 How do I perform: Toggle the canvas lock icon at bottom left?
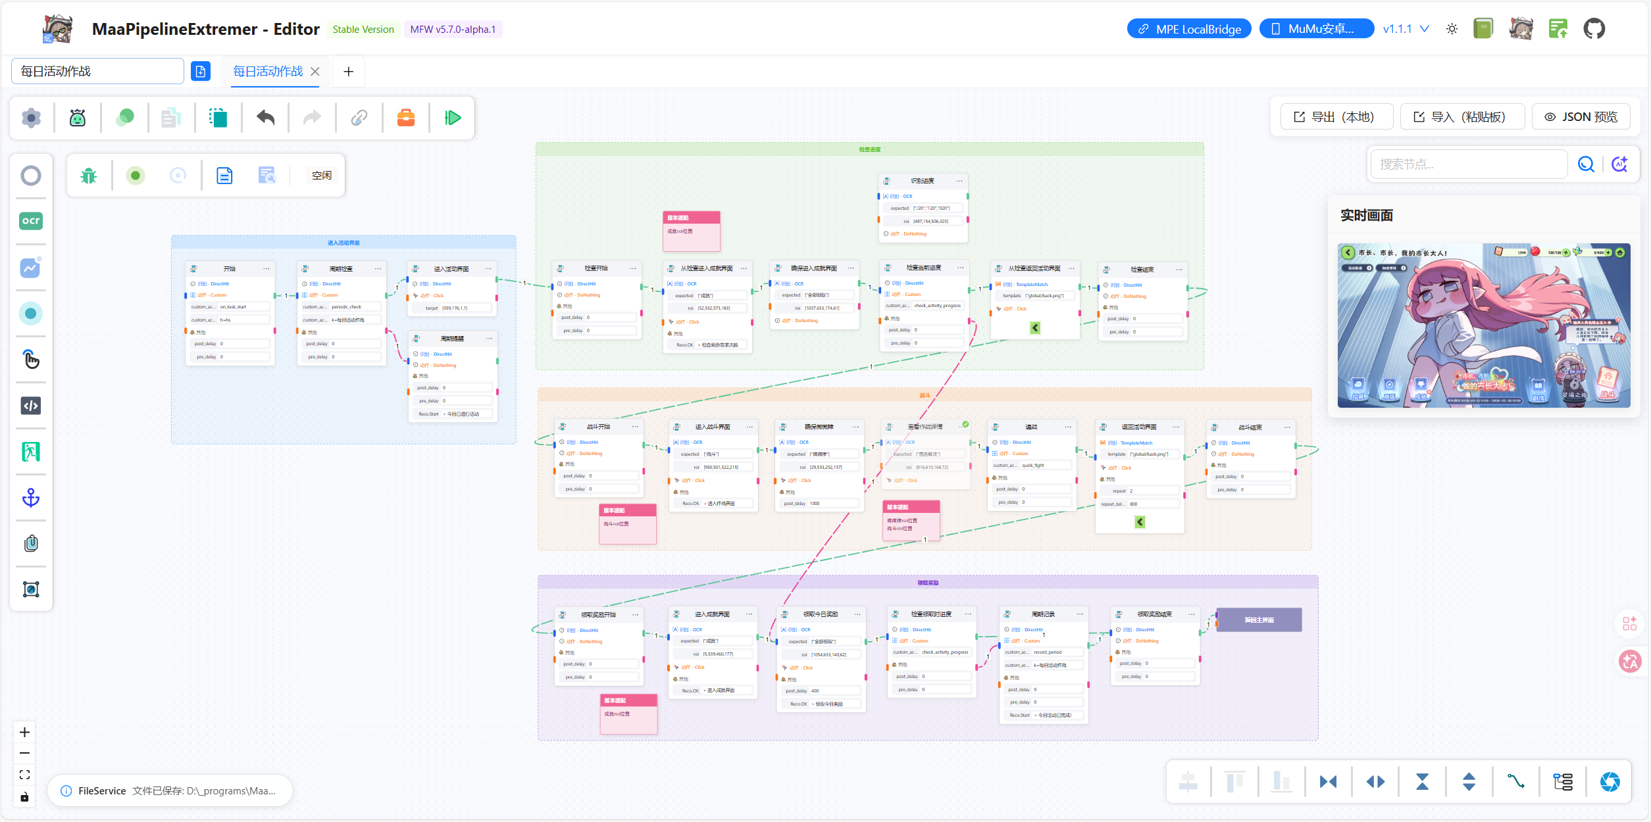pyautogui.click(x=24, y=798)
